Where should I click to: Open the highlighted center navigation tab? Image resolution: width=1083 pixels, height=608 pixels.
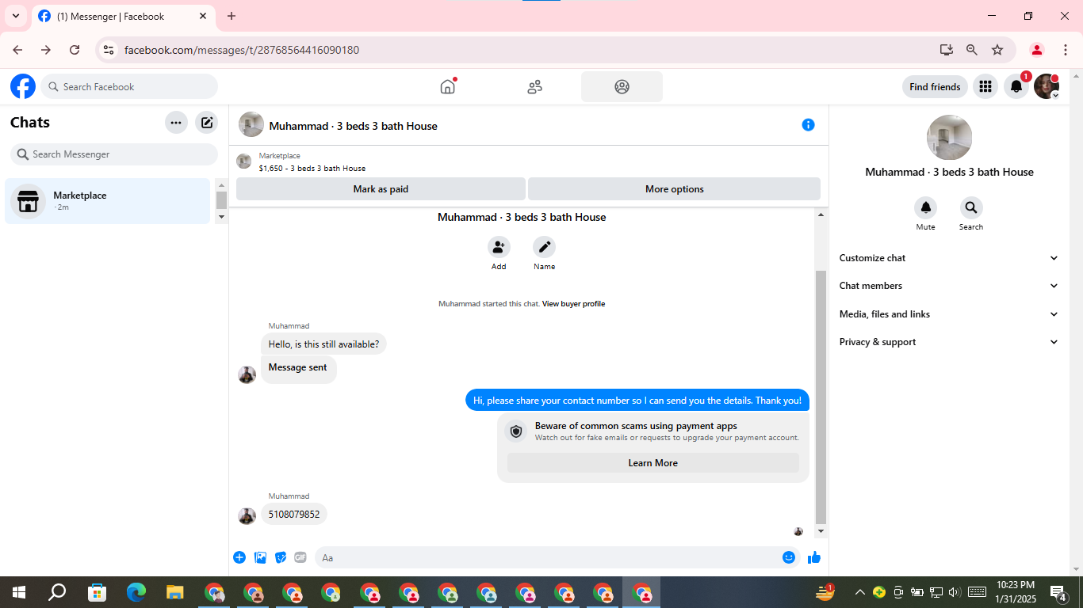tap(622, 87)
